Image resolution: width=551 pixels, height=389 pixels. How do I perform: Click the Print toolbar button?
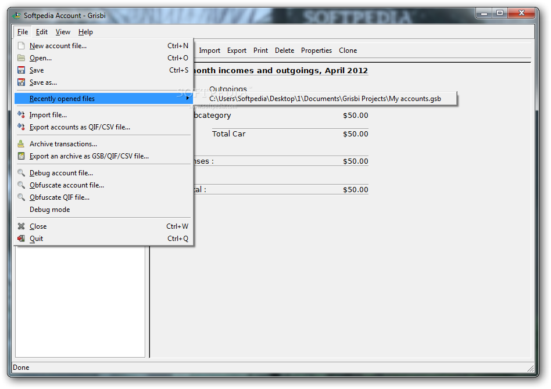(x=260, y=51)
